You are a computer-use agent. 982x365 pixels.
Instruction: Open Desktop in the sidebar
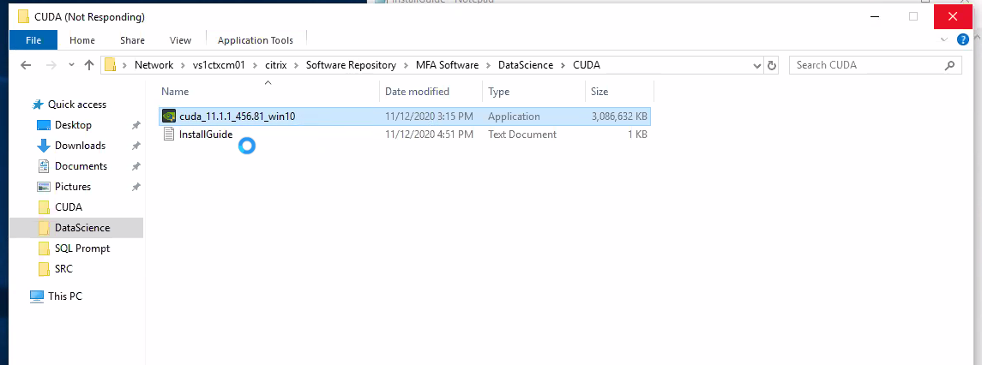73,125
